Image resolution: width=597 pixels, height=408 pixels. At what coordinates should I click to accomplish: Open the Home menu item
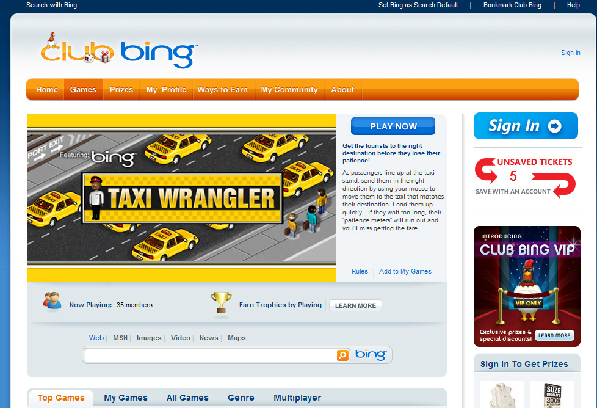[47, 90]
